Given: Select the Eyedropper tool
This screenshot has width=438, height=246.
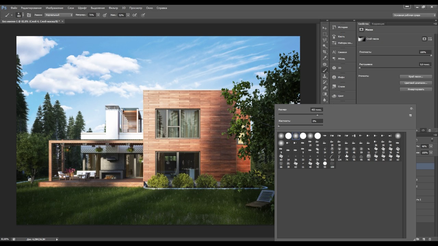Looking at the screenshot, I should pos(325,58).
